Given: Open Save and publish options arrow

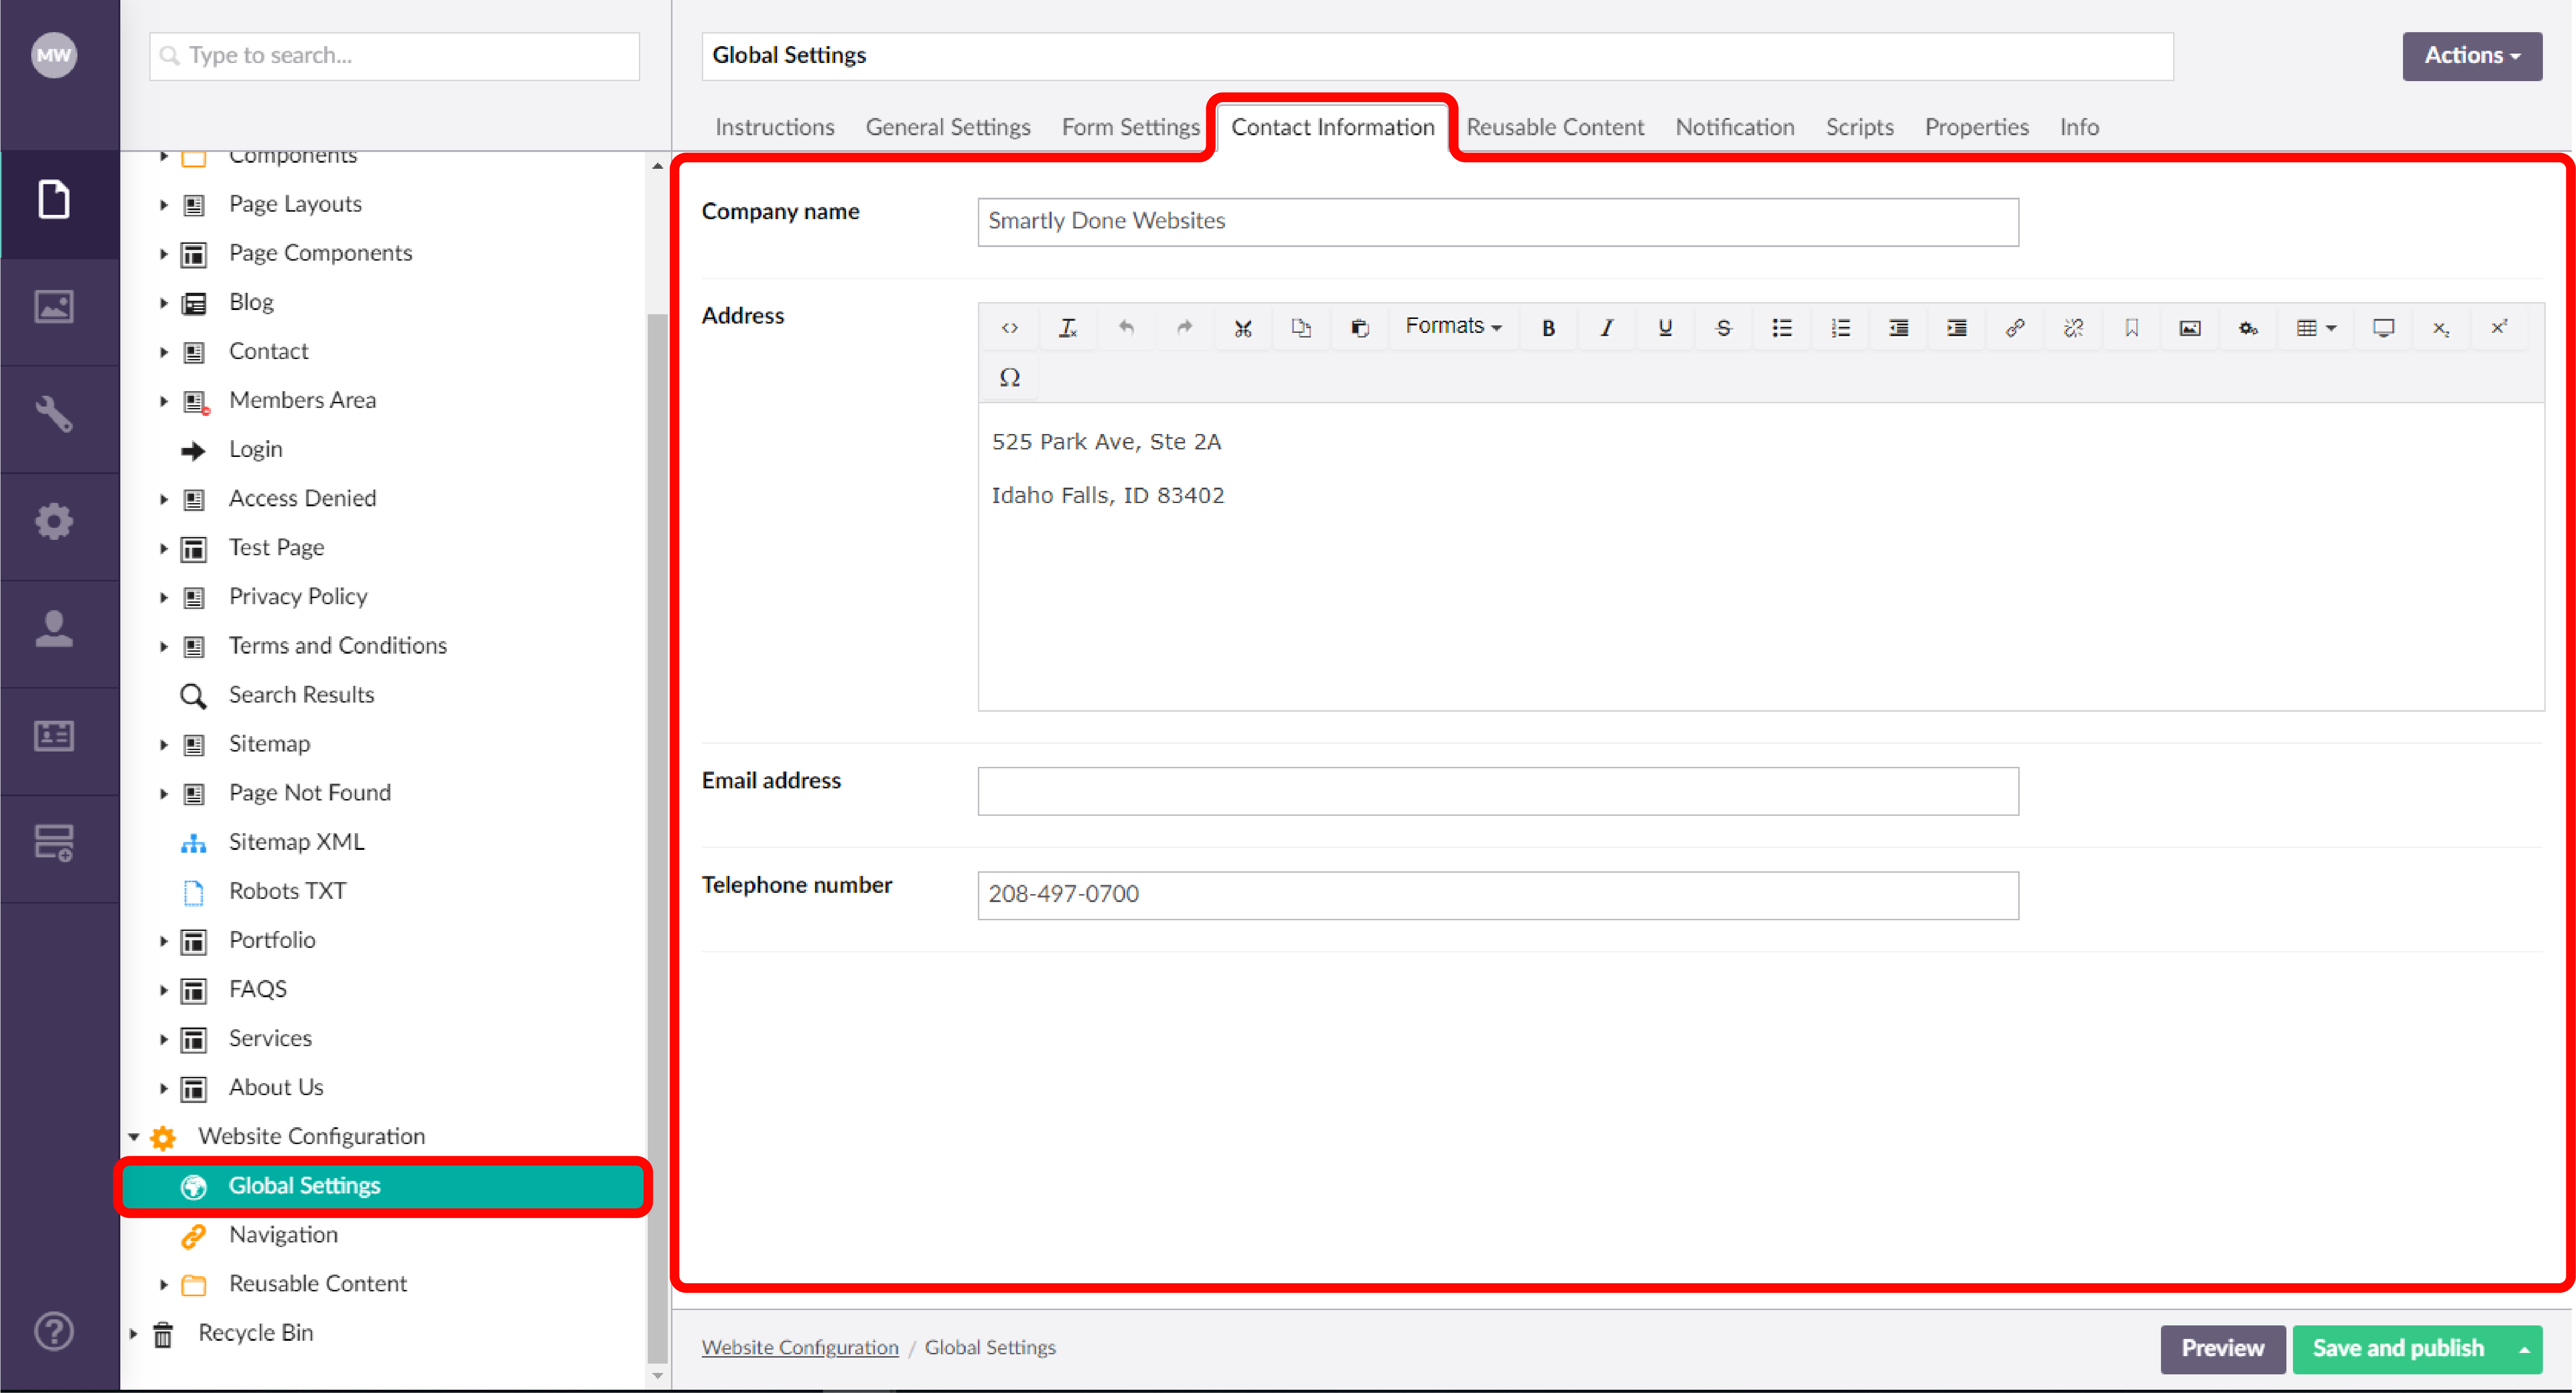Looking at the screenshot, I should pyautogui.click(x=2524, y=1349).
